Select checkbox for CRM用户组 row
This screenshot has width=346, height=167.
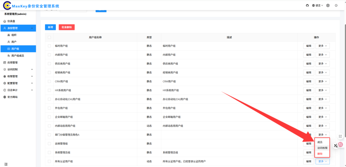click(x=49, y=81)
